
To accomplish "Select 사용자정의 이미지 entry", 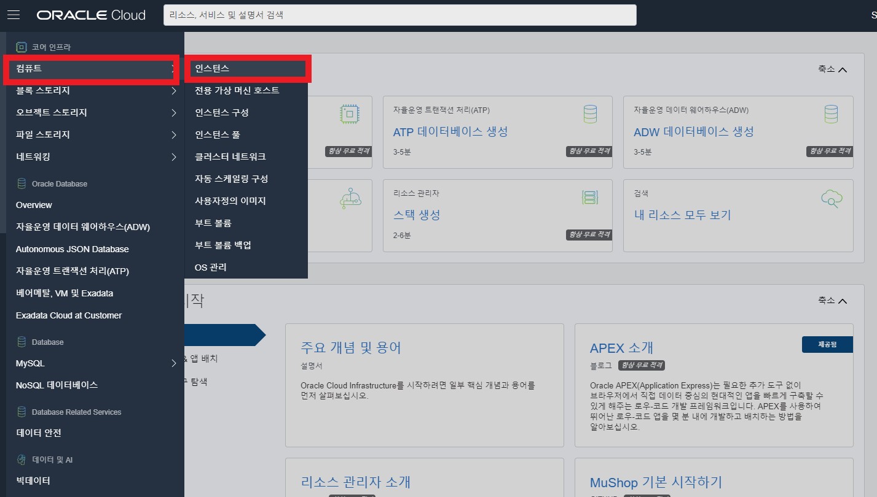I will [x=230, y=201].
